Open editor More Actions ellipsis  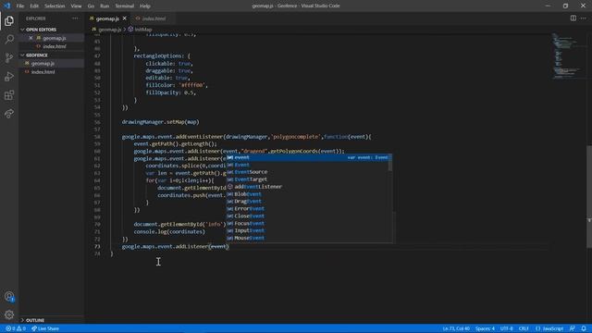tap(584, 18)
